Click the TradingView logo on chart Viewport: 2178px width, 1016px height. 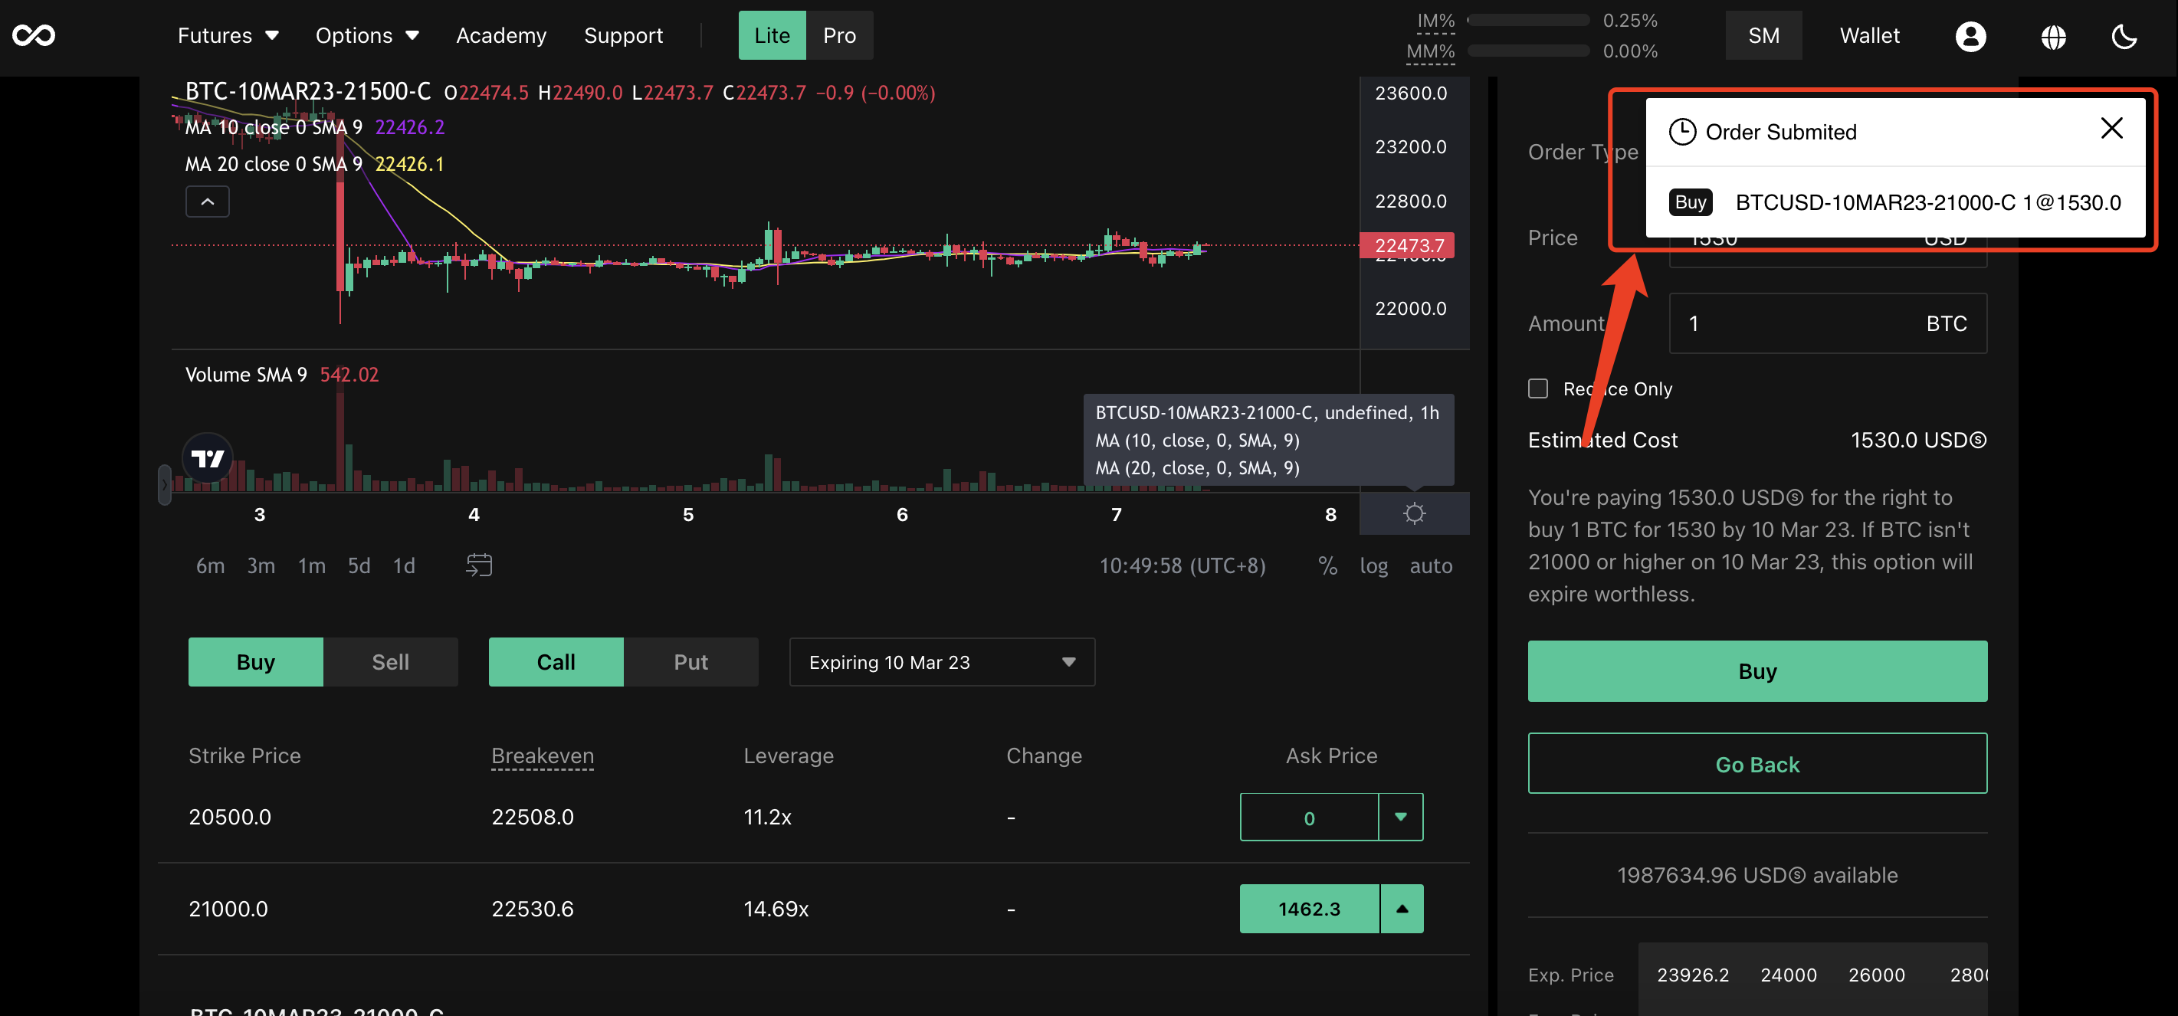pyautogui.click(x=208, y=458)
